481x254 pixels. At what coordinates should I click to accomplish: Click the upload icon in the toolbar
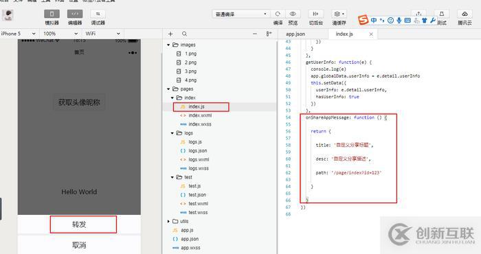[418, 14]
